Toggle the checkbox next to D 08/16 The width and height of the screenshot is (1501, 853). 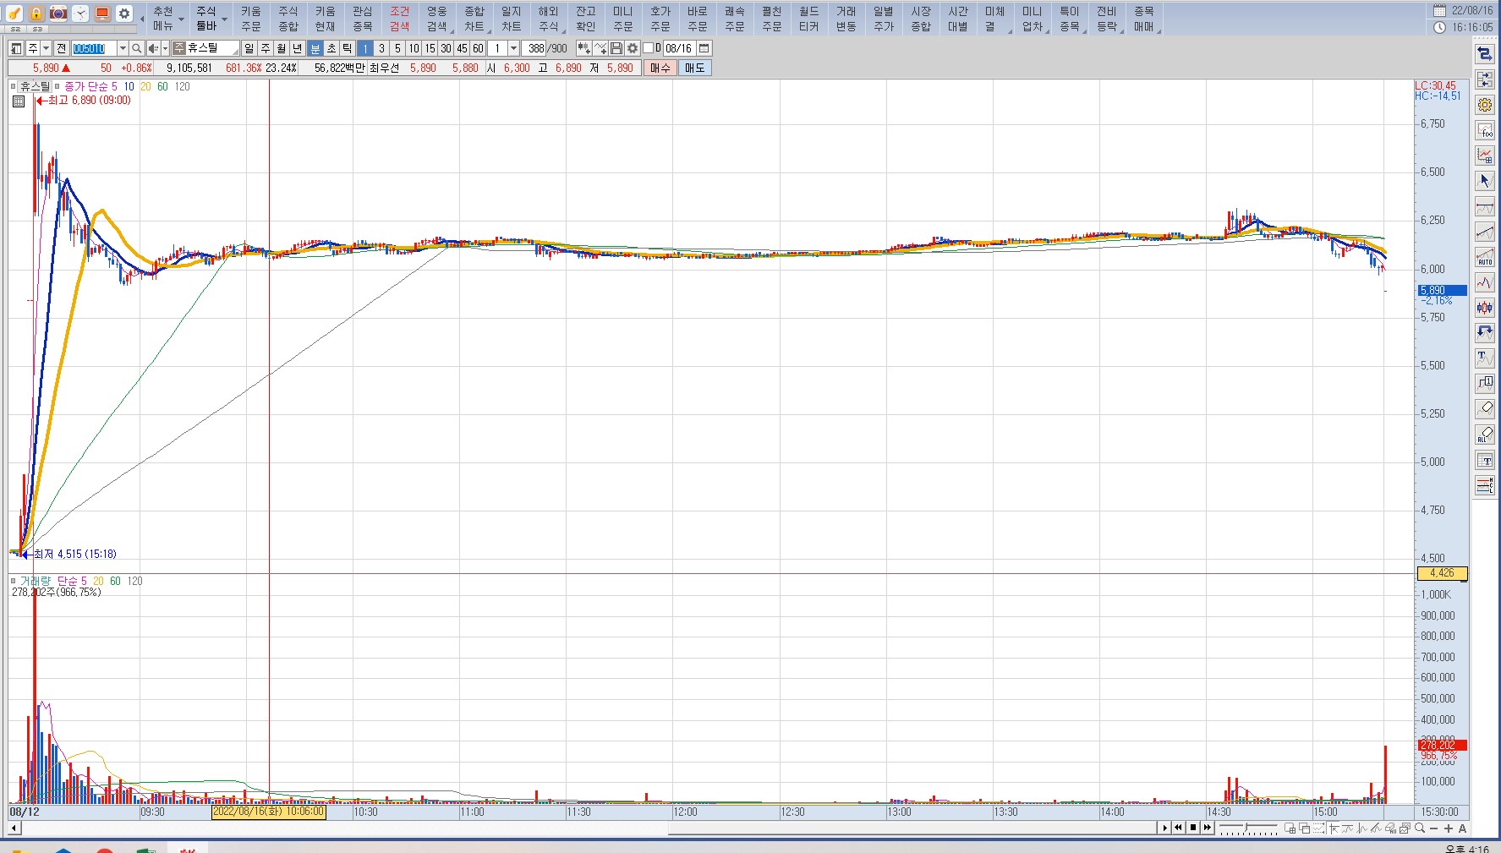[649, 48]
